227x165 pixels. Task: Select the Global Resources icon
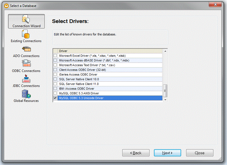tap(26, 94)
